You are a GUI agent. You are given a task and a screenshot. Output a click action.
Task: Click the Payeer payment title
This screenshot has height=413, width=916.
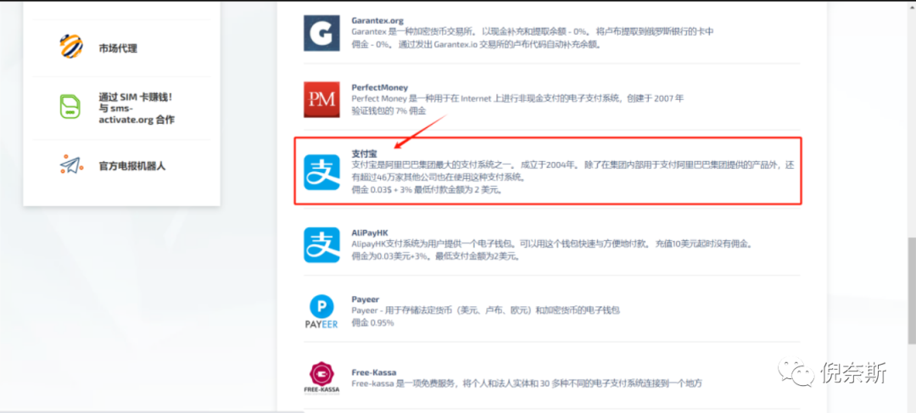366,299
